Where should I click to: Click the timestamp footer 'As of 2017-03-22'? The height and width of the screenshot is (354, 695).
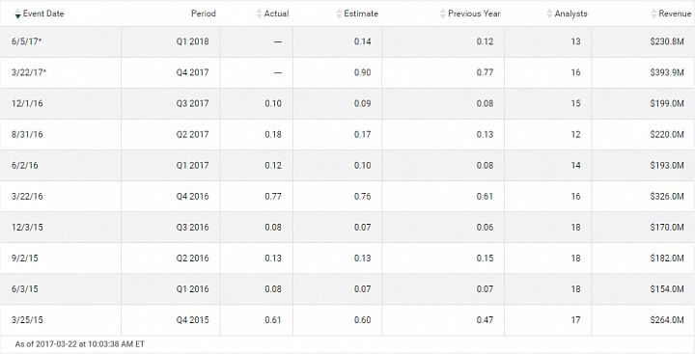click(x=80, y=343)
